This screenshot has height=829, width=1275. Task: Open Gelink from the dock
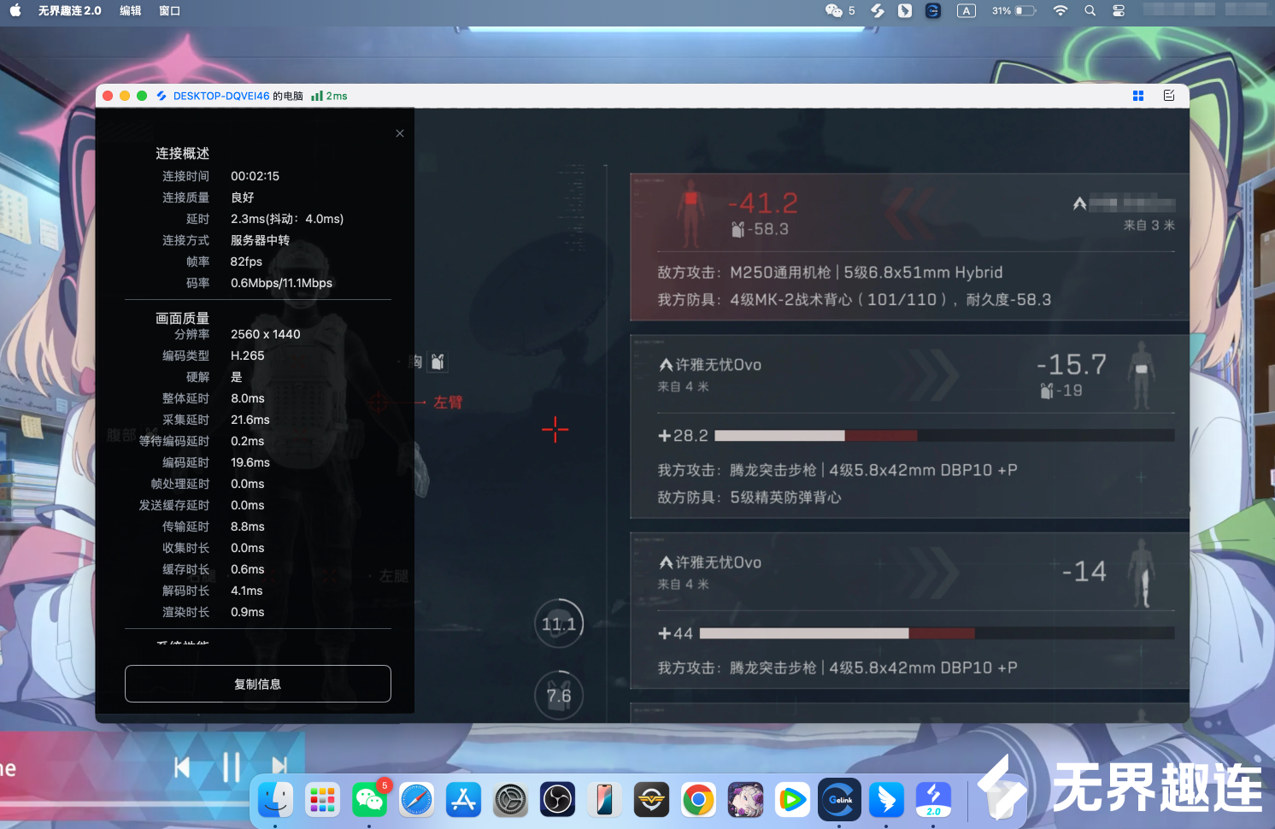(840, 800)
